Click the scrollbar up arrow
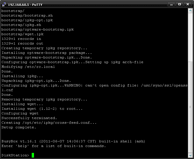This screenshot has width=194, height=159. (x=190, y=10)
